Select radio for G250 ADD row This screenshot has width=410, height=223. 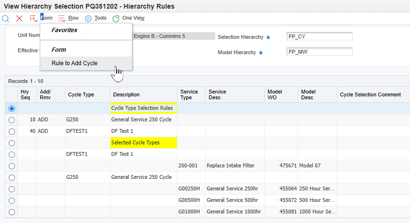coord(12,120)
